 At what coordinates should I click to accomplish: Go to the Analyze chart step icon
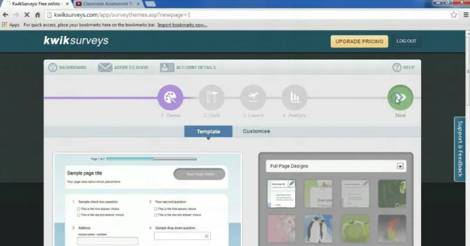point(294,98)
